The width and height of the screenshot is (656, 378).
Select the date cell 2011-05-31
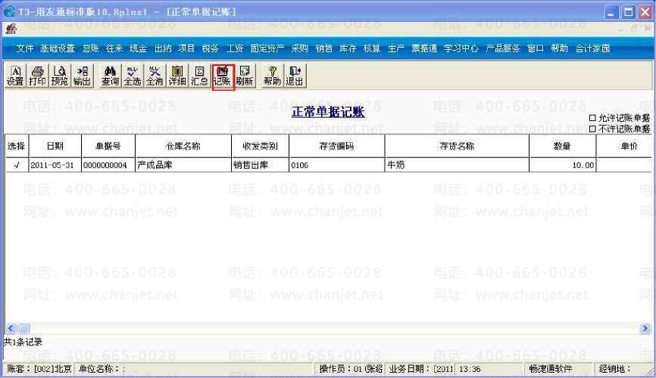[55, 165]
